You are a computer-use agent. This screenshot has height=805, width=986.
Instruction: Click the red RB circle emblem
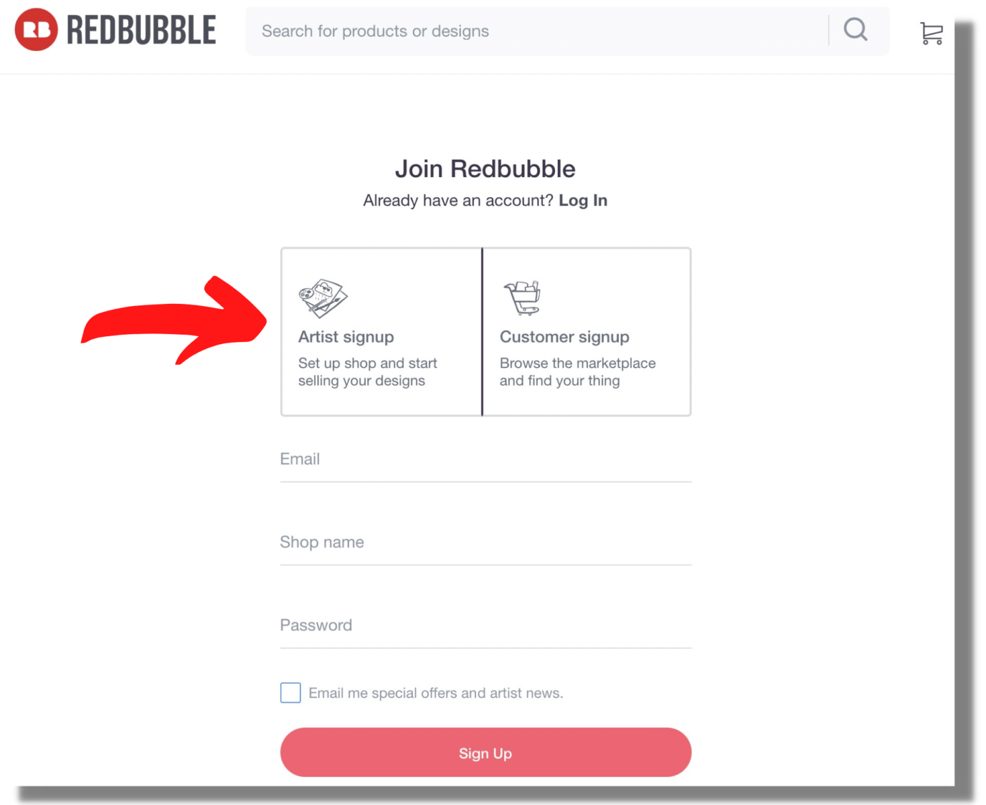tap(35, 29)
